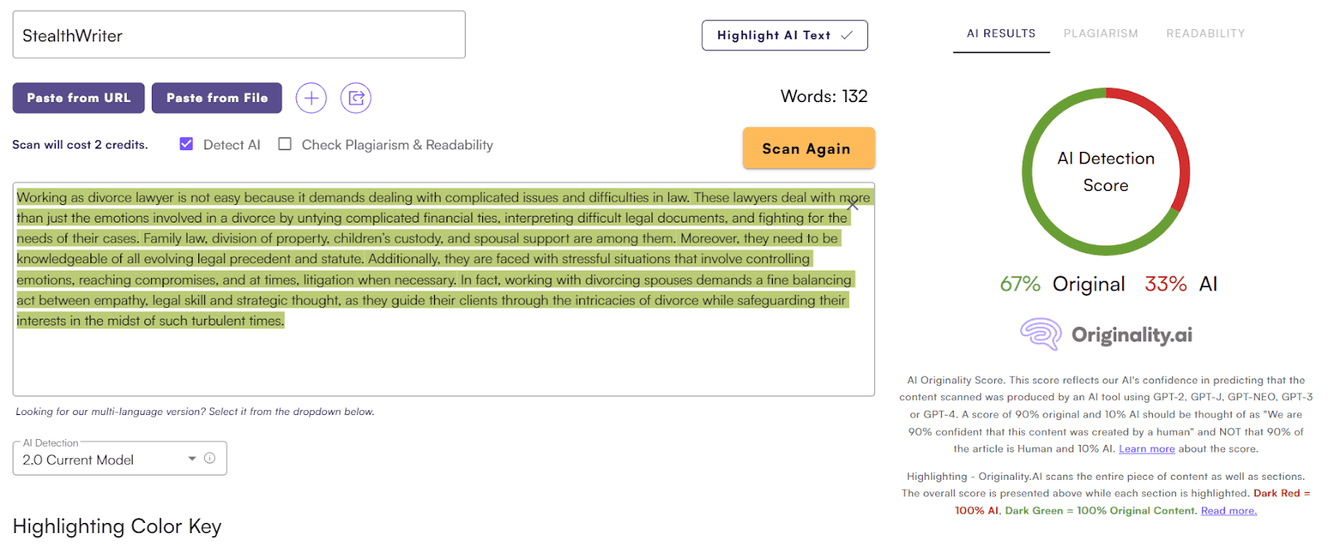Click the AI Detection Score ring chart
Image resolution: width=1328 pixels, height=547 pixels.
pyautogui.click(x=1106, y=172)
